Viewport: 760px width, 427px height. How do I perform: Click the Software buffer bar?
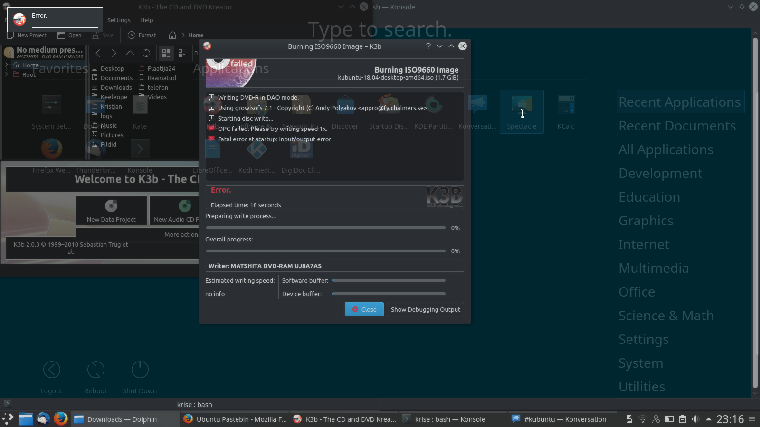coord(389,280)
